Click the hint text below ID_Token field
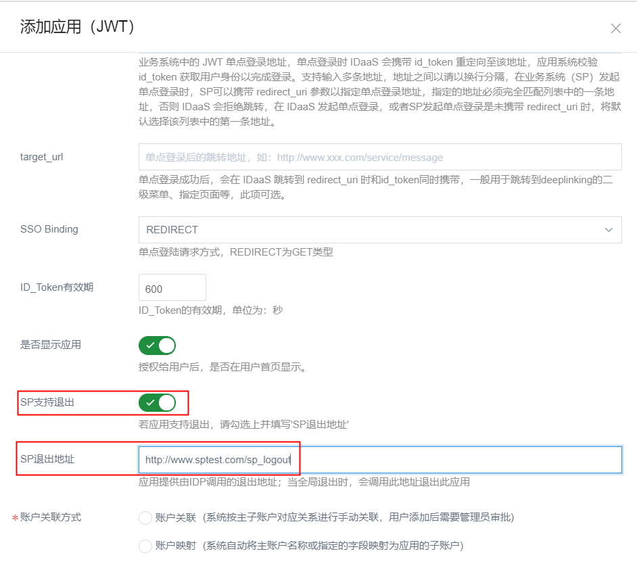The height and width of the screenshot is (568, 637). (210, 310)
